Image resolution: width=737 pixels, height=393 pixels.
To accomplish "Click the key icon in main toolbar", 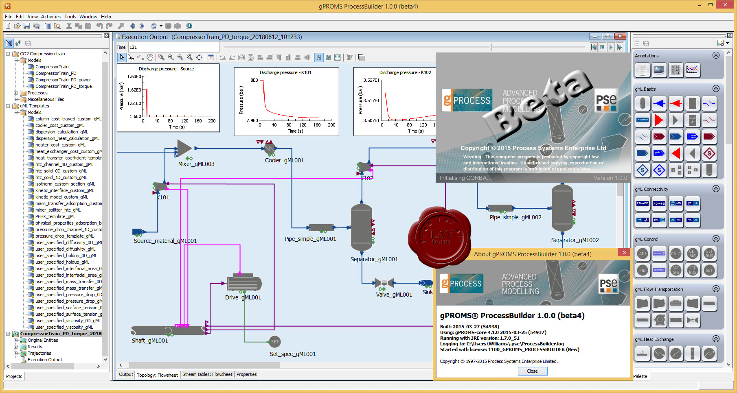I will tap(121, 26).
